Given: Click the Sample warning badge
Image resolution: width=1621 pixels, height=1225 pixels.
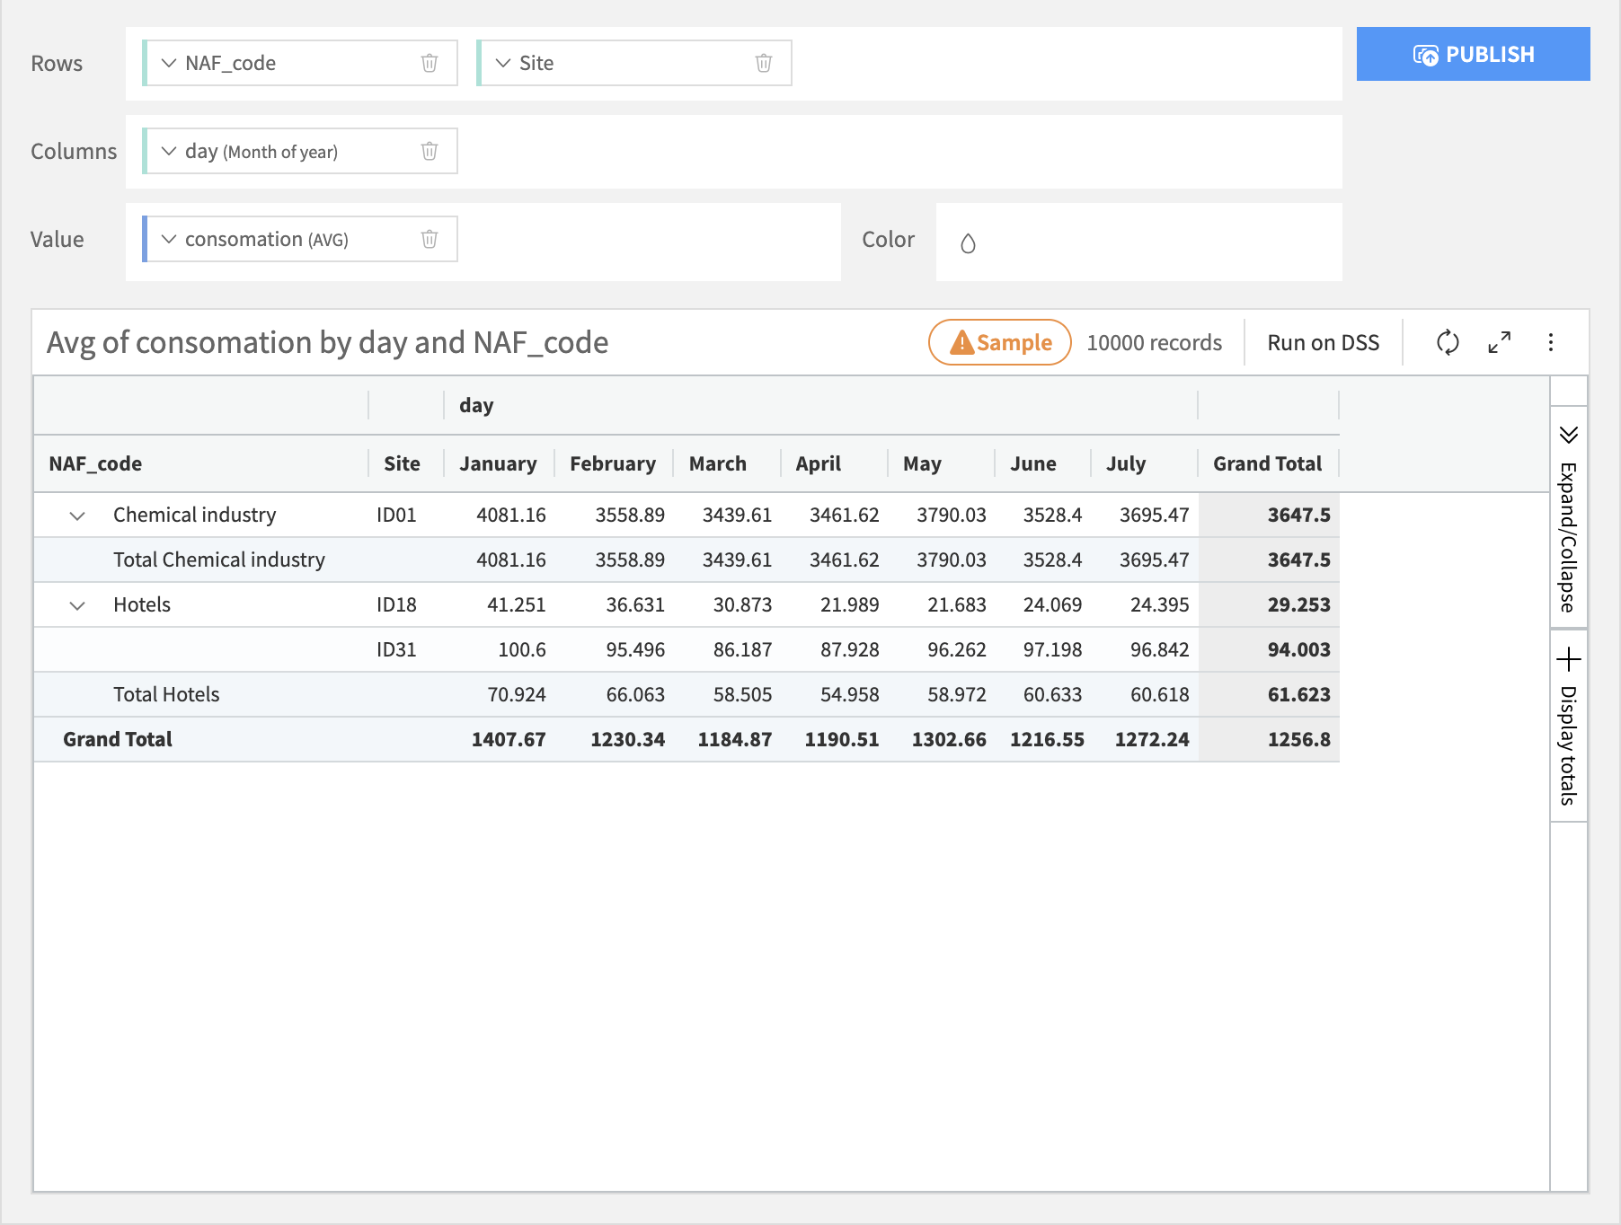Looking at the screenshot, I should coord(1000,342).
